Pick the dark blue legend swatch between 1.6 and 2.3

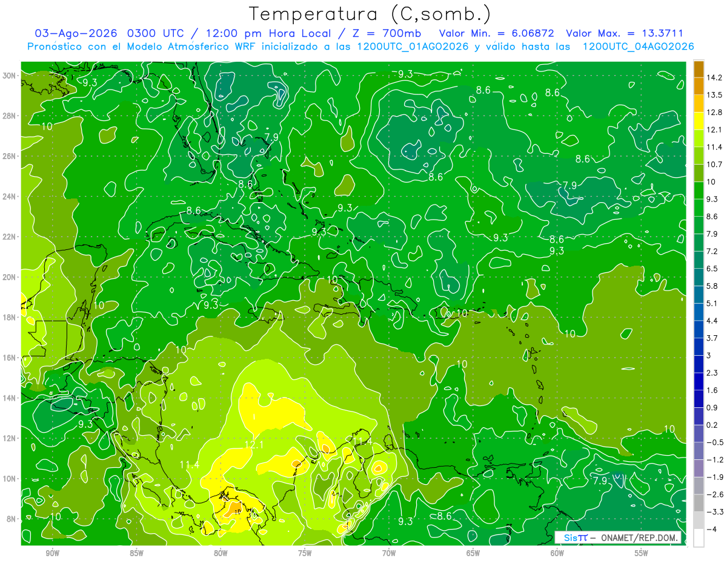(x=699, y=381)
